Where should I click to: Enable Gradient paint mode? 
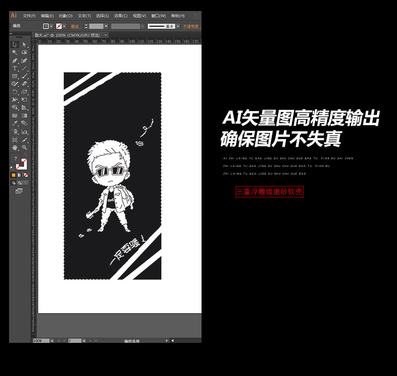(20, 175)
